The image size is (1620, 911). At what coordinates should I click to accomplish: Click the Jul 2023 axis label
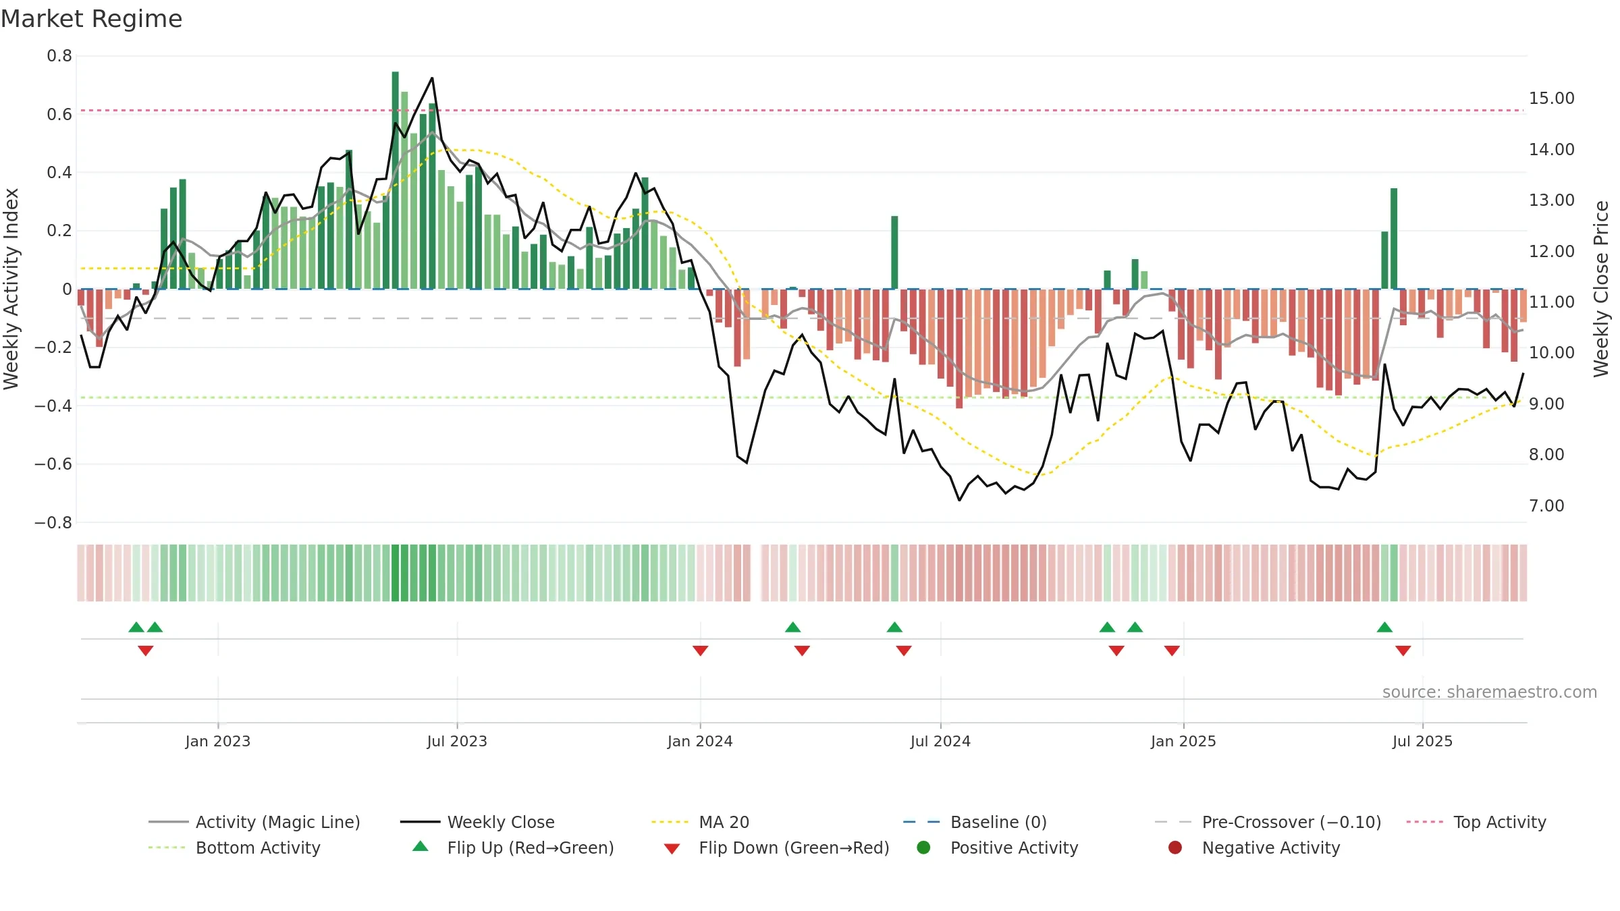(457, 741)
